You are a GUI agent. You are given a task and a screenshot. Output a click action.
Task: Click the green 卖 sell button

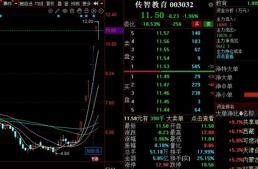coord(208,24)
